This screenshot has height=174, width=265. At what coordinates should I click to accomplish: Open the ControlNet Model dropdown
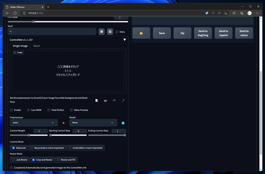pos(93,123)
